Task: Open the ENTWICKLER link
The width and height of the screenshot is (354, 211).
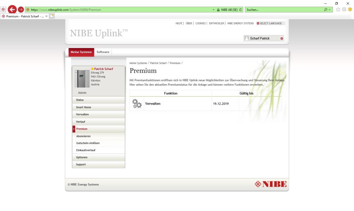Action: pos(217,23)
